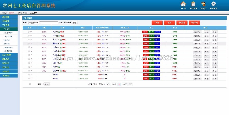Tick the checkbox for row 10
The image size is (229, 115).
click(28, 43)
